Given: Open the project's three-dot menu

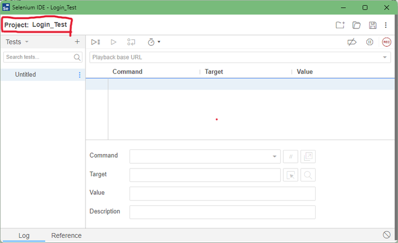Looking at the screenshot, I should point(386,25).
